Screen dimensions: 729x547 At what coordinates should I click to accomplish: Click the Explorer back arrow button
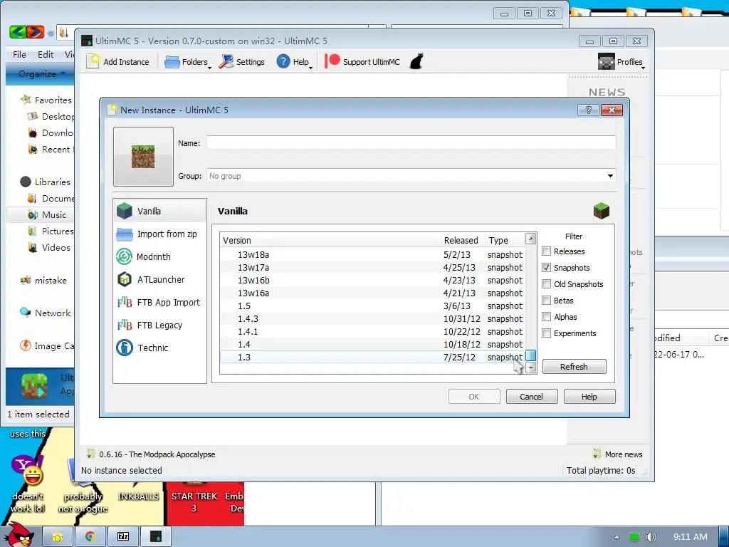click(18, 31)
